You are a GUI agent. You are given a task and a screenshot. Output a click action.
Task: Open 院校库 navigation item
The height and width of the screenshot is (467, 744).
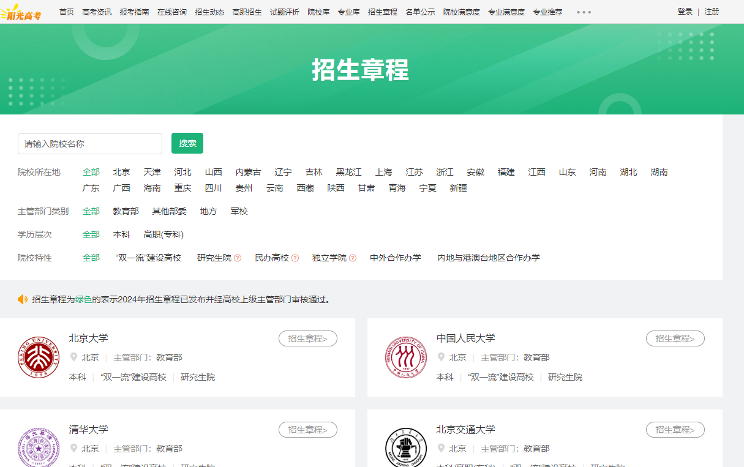tap(318, 12)
